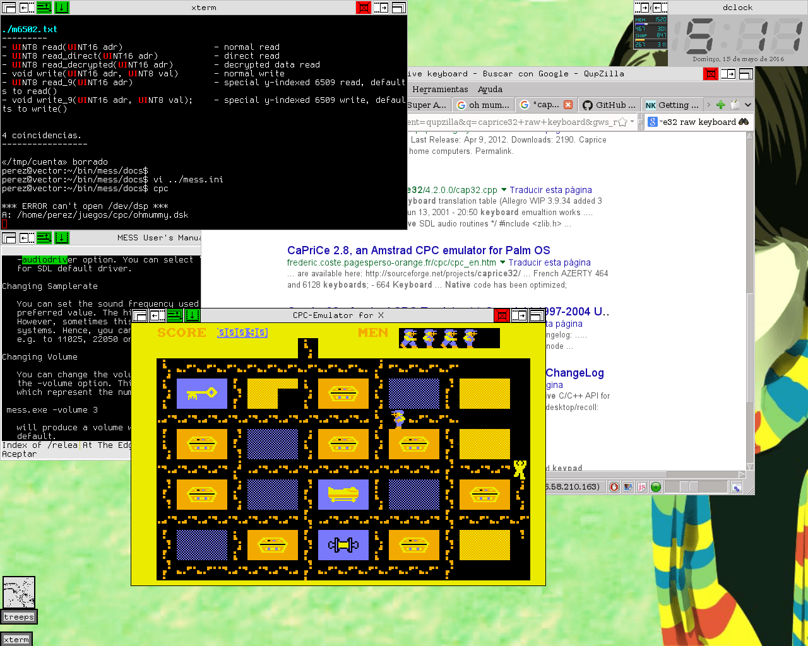Click the image-loading icon in QupZilla status bar
Screen dimensions: 808x646
coord(628,487)
